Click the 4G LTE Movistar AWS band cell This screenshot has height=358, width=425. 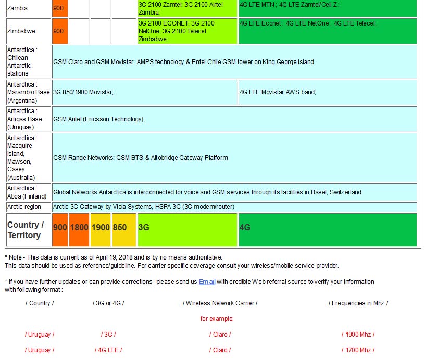click(x=327, y=92)
